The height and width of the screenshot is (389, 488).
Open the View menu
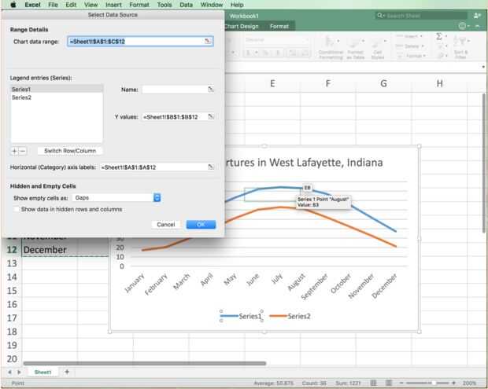(91, 5)
